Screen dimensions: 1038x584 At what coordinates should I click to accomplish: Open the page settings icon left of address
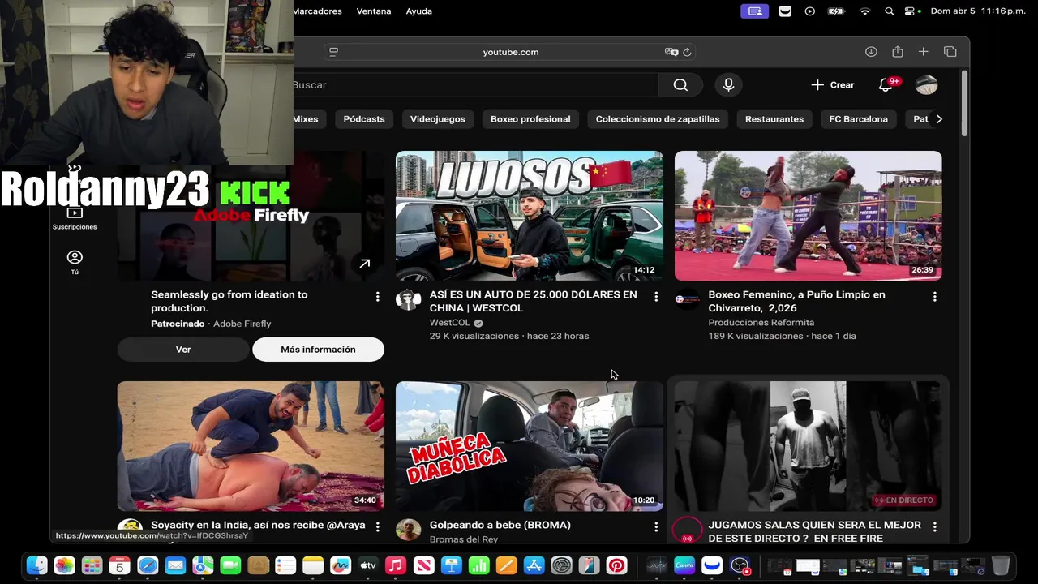(333, 52)
